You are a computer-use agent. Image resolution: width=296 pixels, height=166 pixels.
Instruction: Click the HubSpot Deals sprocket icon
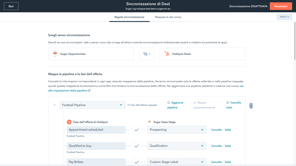coord(167,54)
